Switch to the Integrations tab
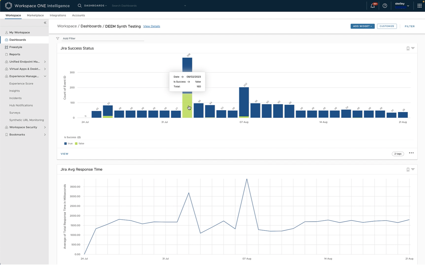The width and height of the screenshot is (425, 266). pyautogui.click(x=58, y=15)
